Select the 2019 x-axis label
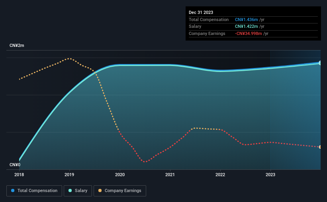The image size is (327, 202). coord(69,175)
